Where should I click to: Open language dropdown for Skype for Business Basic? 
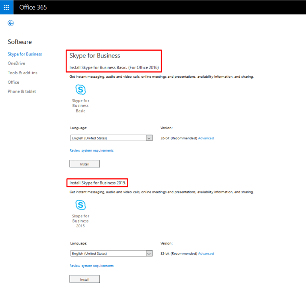(x=112, y=138)
